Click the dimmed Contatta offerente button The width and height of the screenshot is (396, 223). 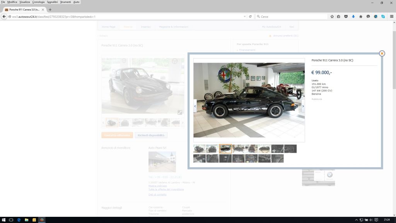(x=117, y=135)
